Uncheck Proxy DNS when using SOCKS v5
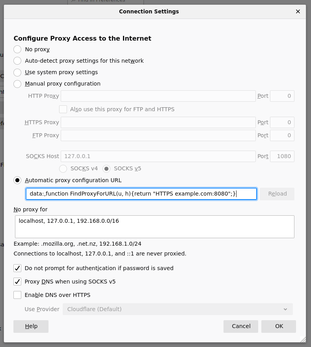Screen dimensions: 311x347 tap(17, 282)
